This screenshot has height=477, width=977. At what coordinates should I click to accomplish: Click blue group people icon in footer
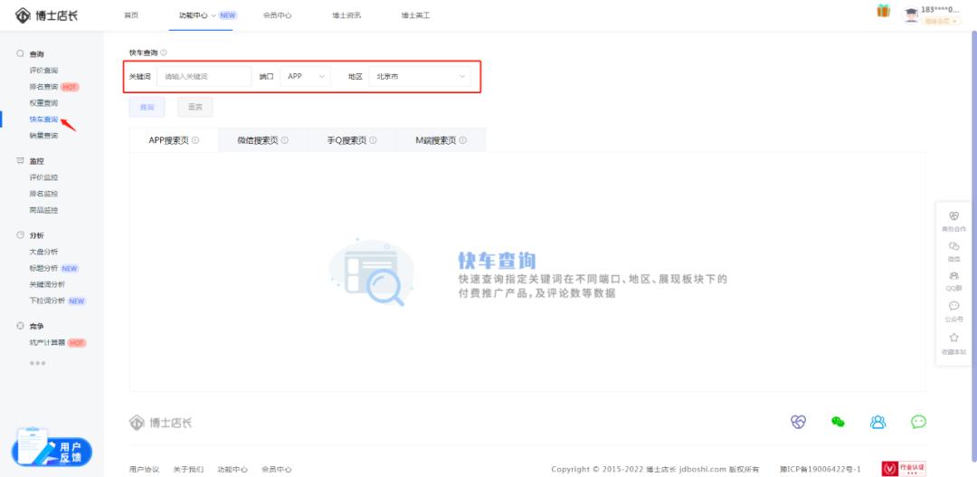[x=877, y=422]
